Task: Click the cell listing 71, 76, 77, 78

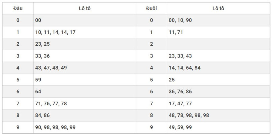Action: [x=51, y=103]
